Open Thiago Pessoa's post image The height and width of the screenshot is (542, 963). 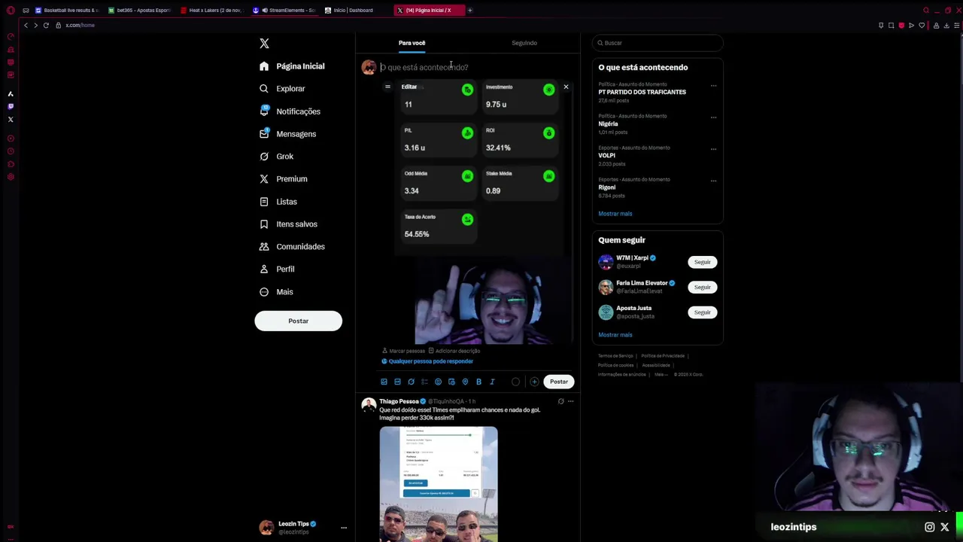pos(439,483)
